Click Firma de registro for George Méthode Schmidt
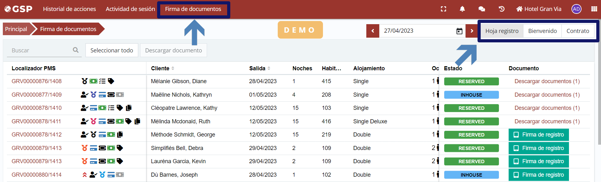Viewport: 601px width, 182px height. pos(538,135)
